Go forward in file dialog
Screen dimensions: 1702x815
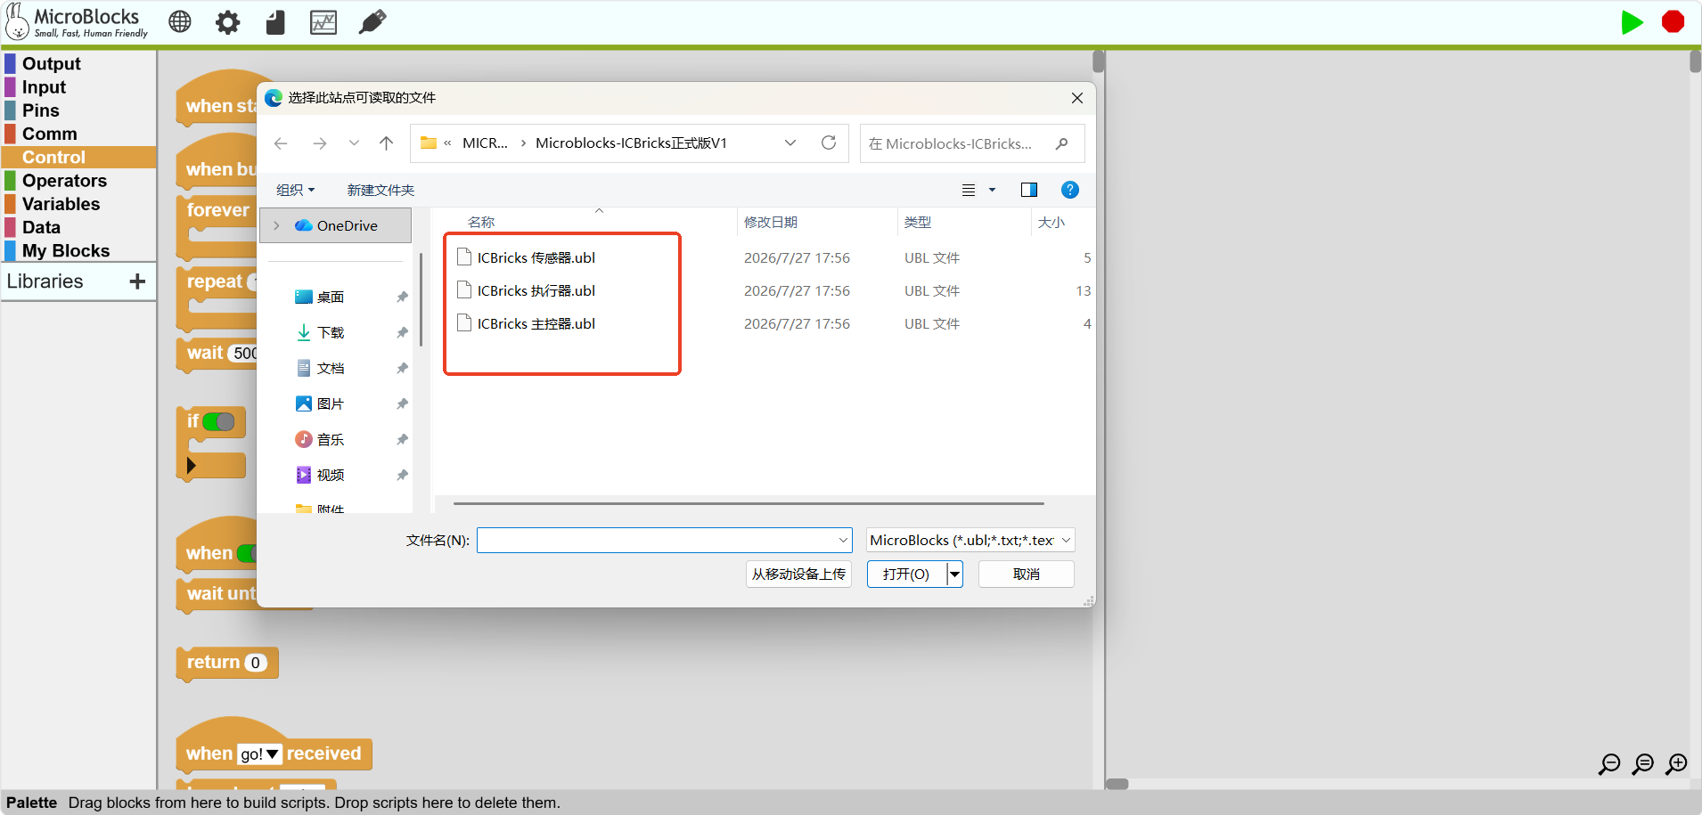tap(320, 143)
